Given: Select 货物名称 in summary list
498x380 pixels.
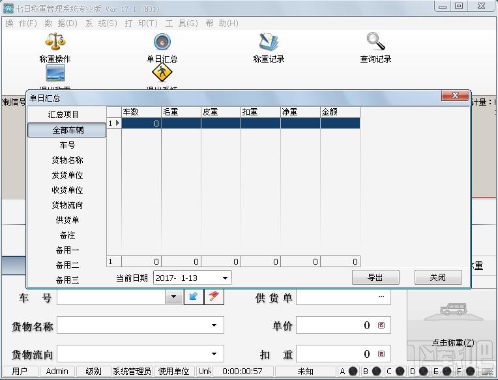Looking at the screenshot, I should 67,160.
